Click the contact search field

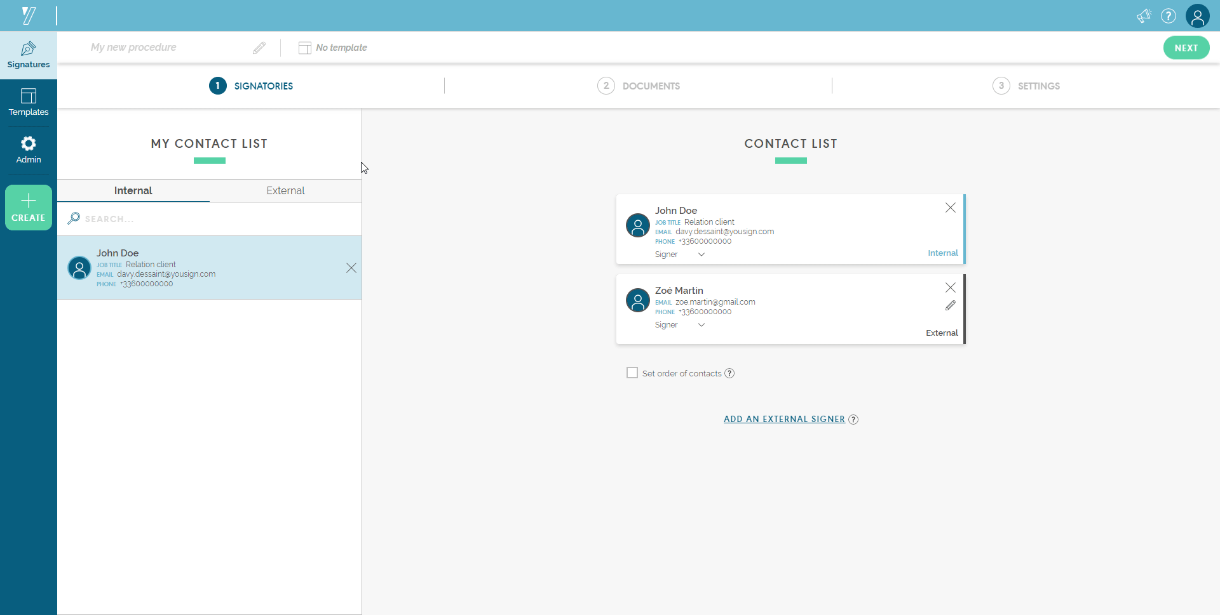(210, 219)
